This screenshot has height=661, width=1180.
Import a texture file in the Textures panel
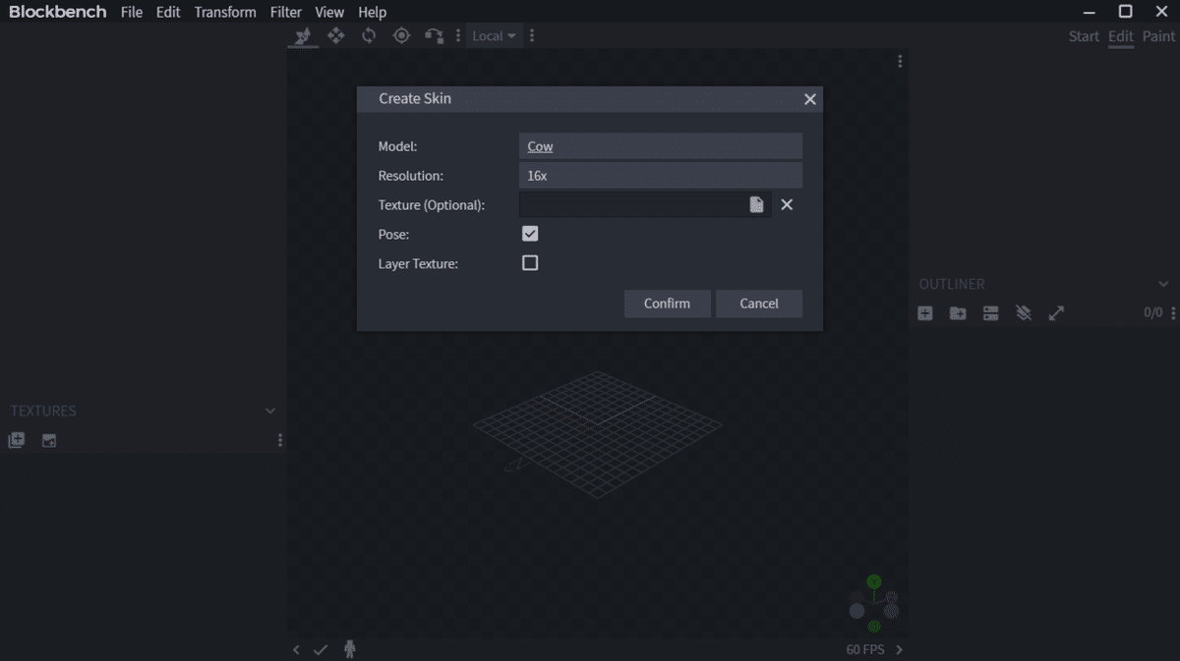click(x=48, y=440)
